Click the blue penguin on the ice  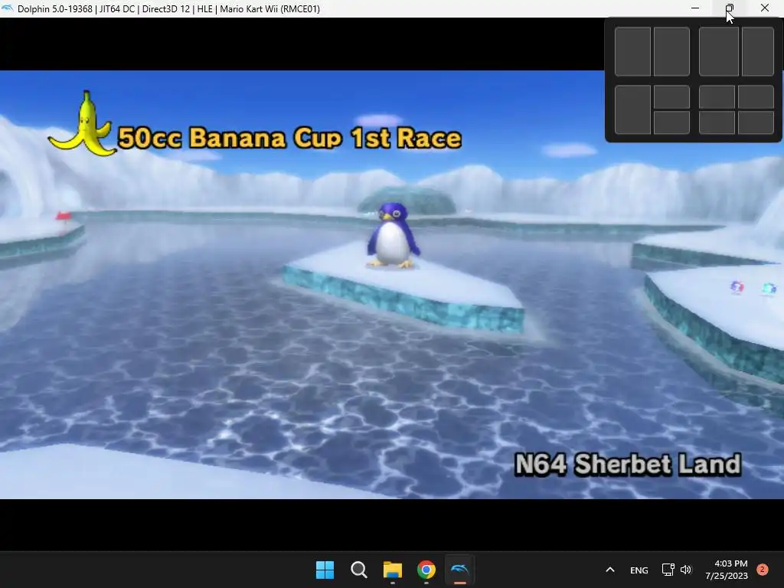[x=393, y=235]
